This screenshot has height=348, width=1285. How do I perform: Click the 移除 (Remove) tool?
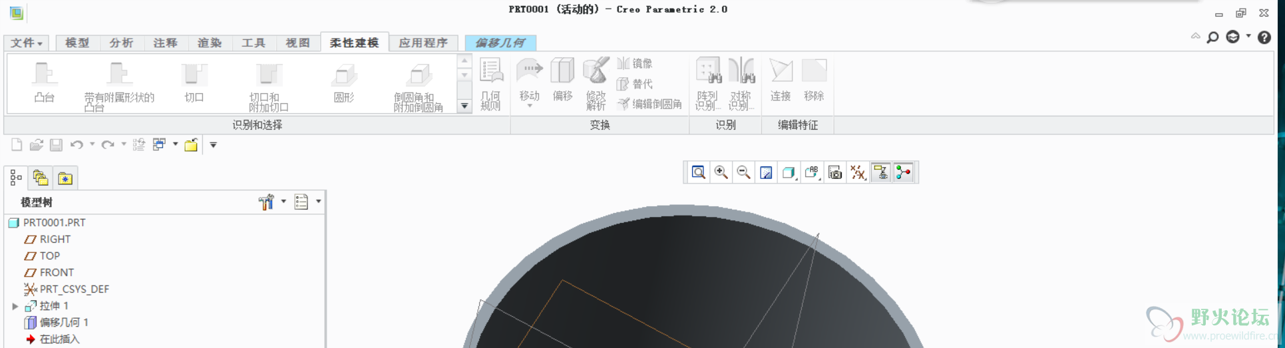pyautogui.click(x=814, y=80)
